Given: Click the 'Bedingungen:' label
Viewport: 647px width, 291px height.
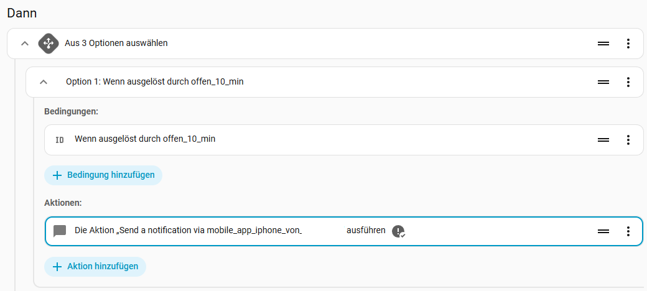Looking at the screenshot, I should pyautogui.click(x=72, y=112).
